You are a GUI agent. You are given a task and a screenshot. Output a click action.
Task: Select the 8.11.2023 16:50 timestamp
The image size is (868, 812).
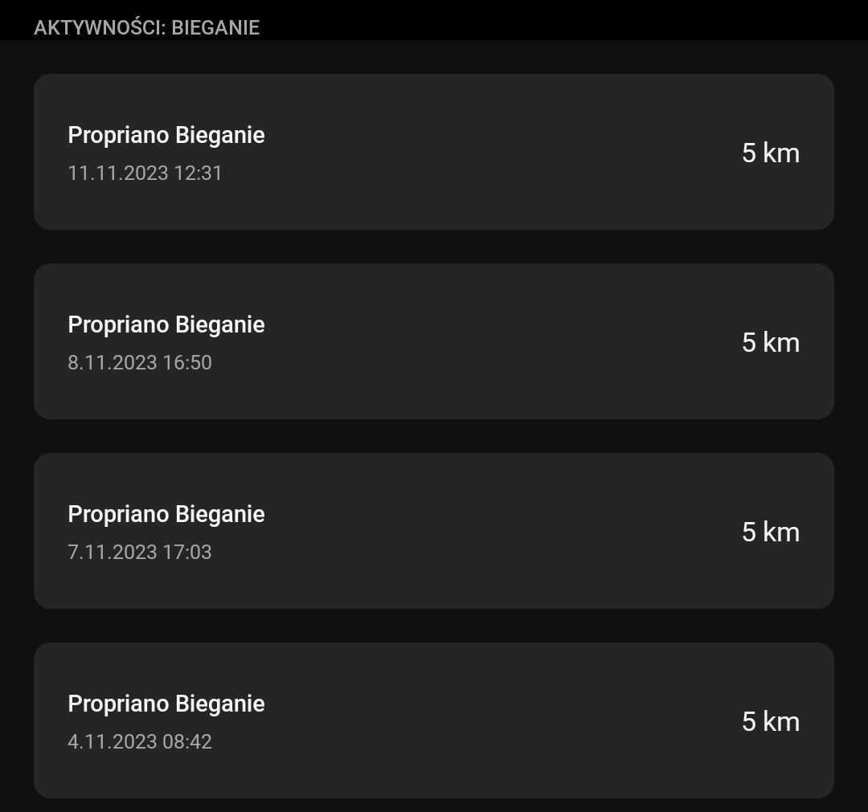click(x=140, y=362)
